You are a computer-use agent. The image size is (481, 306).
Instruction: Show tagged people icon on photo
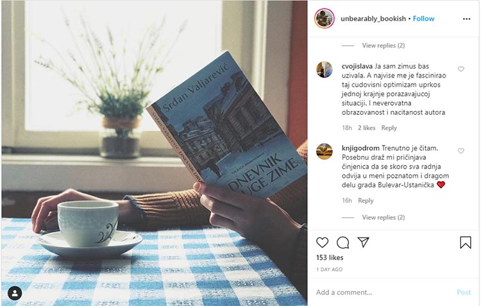(15, 293)
